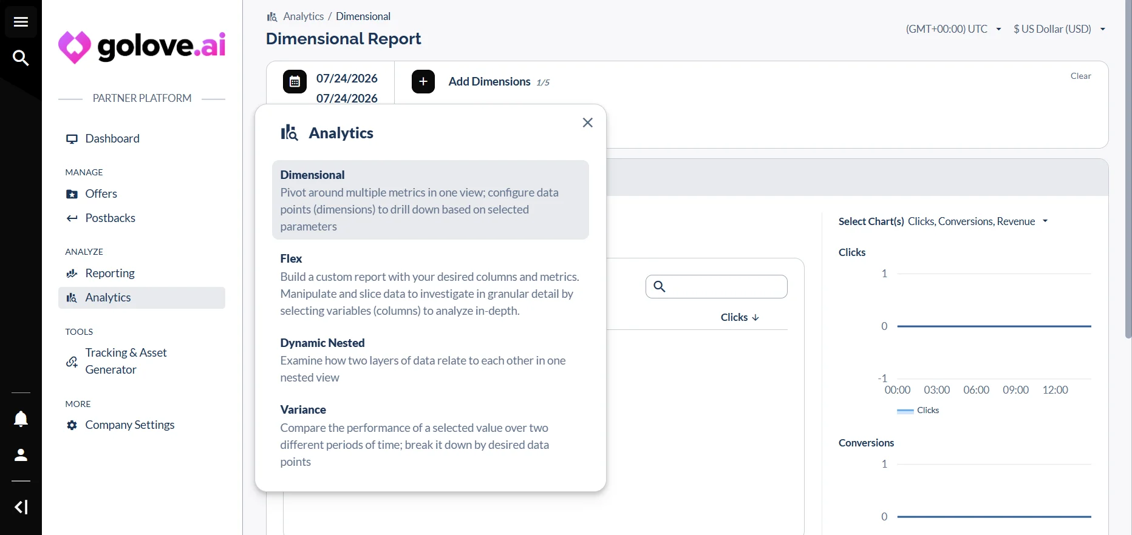Click the search magnifier in the left rail
This screenshot has width=1132, height=535.
click(21, 58)
